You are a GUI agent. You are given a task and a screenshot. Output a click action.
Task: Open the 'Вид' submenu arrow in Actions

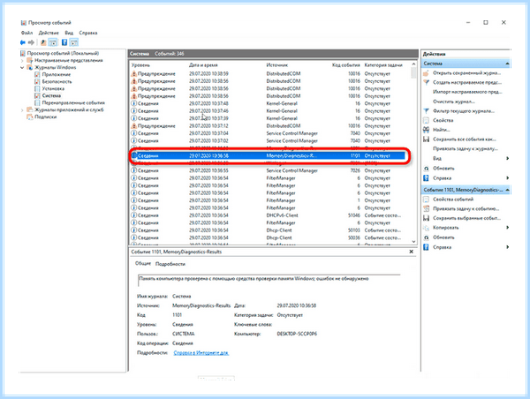(507, 158)
